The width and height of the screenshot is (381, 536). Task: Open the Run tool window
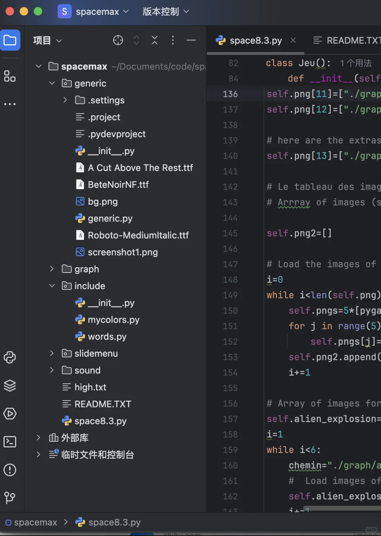coord(10,413)
